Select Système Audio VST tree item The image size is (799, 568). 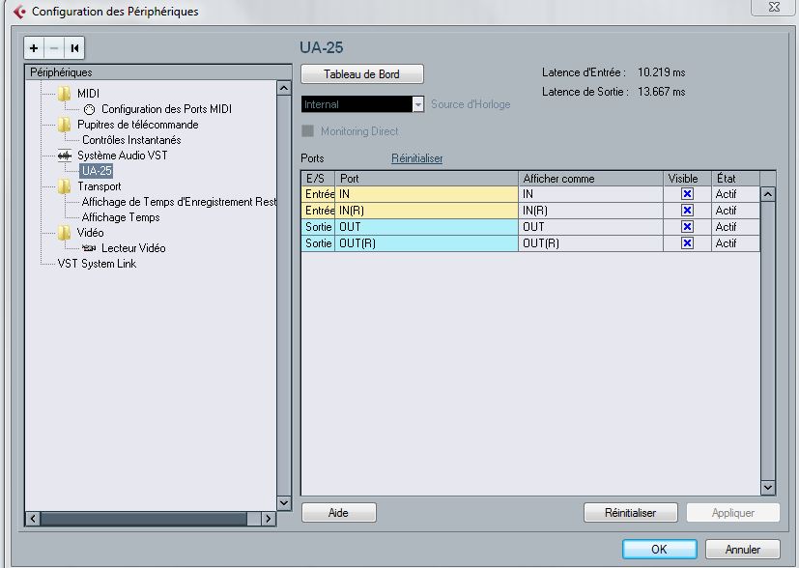point(122,156)
